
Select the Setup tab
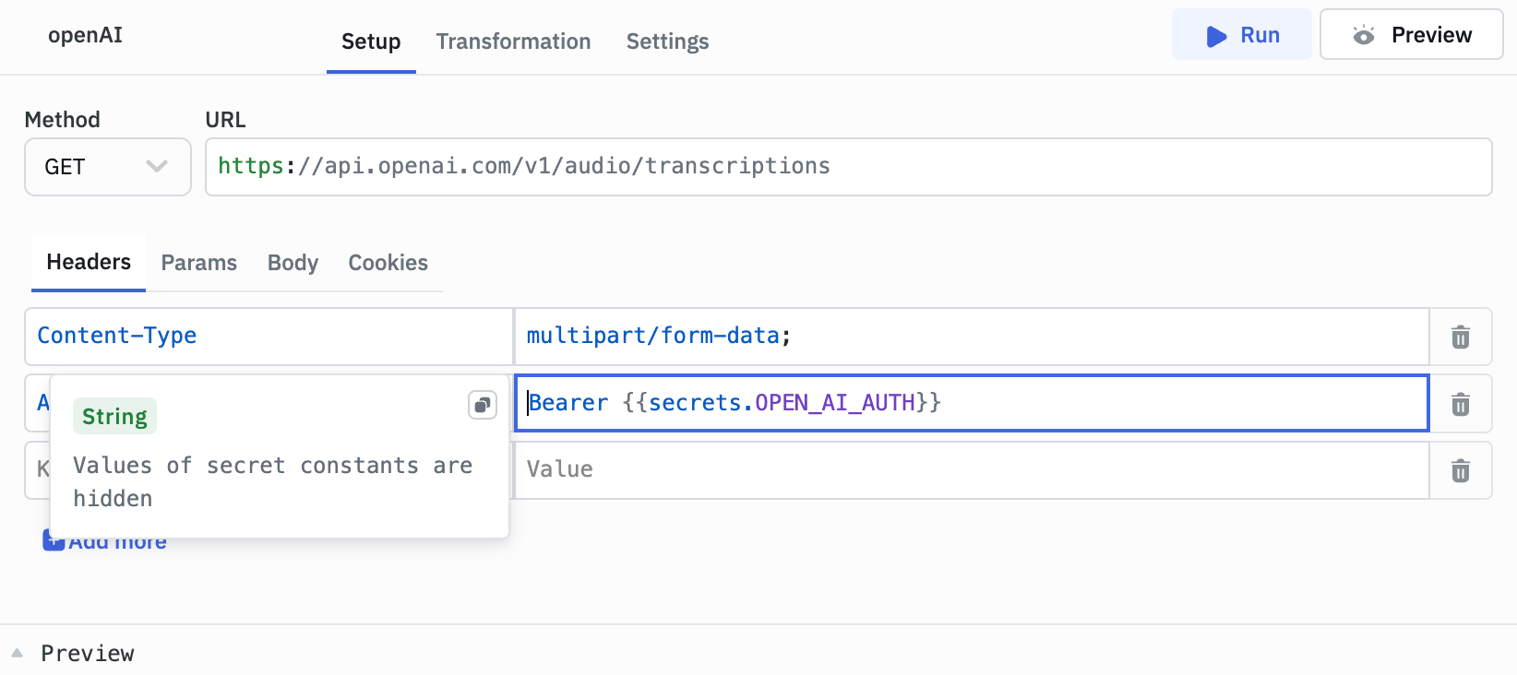(x=371, y=41)
